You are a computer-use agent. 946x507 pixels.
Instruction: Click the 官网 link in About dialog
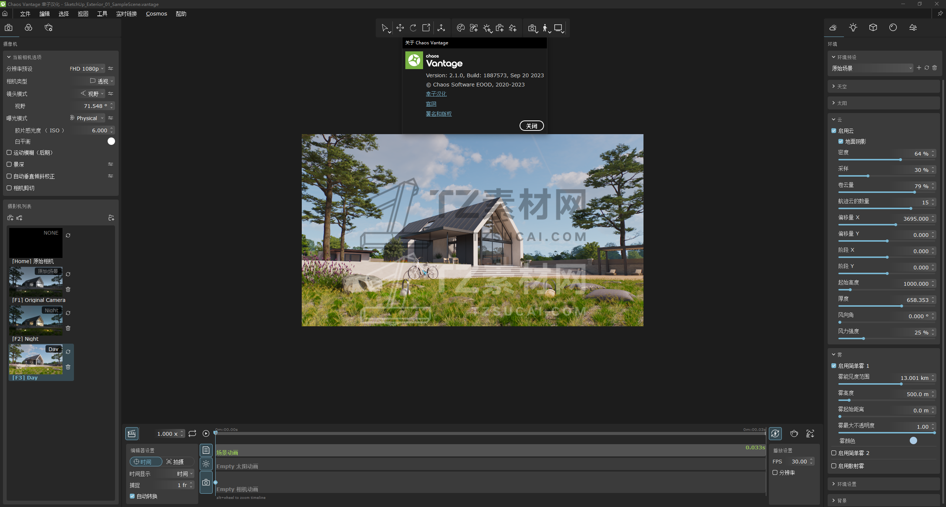point(431,104)
